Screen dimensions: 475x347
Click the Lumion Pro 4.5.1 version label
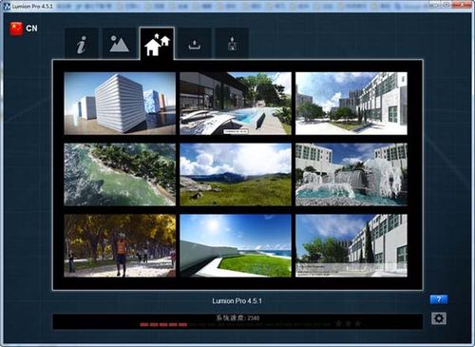tap(237, 300)
